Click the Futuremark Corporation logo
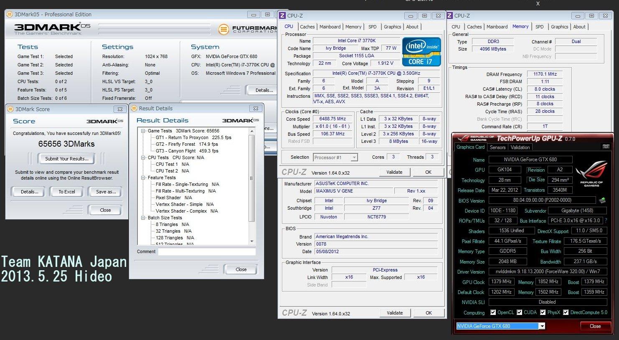This screenshot has height=340, width=619. (x=248, y=29)
